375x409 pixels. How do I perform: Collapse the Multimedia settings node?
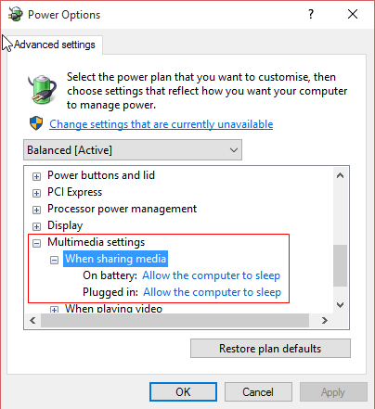[36, 243]
